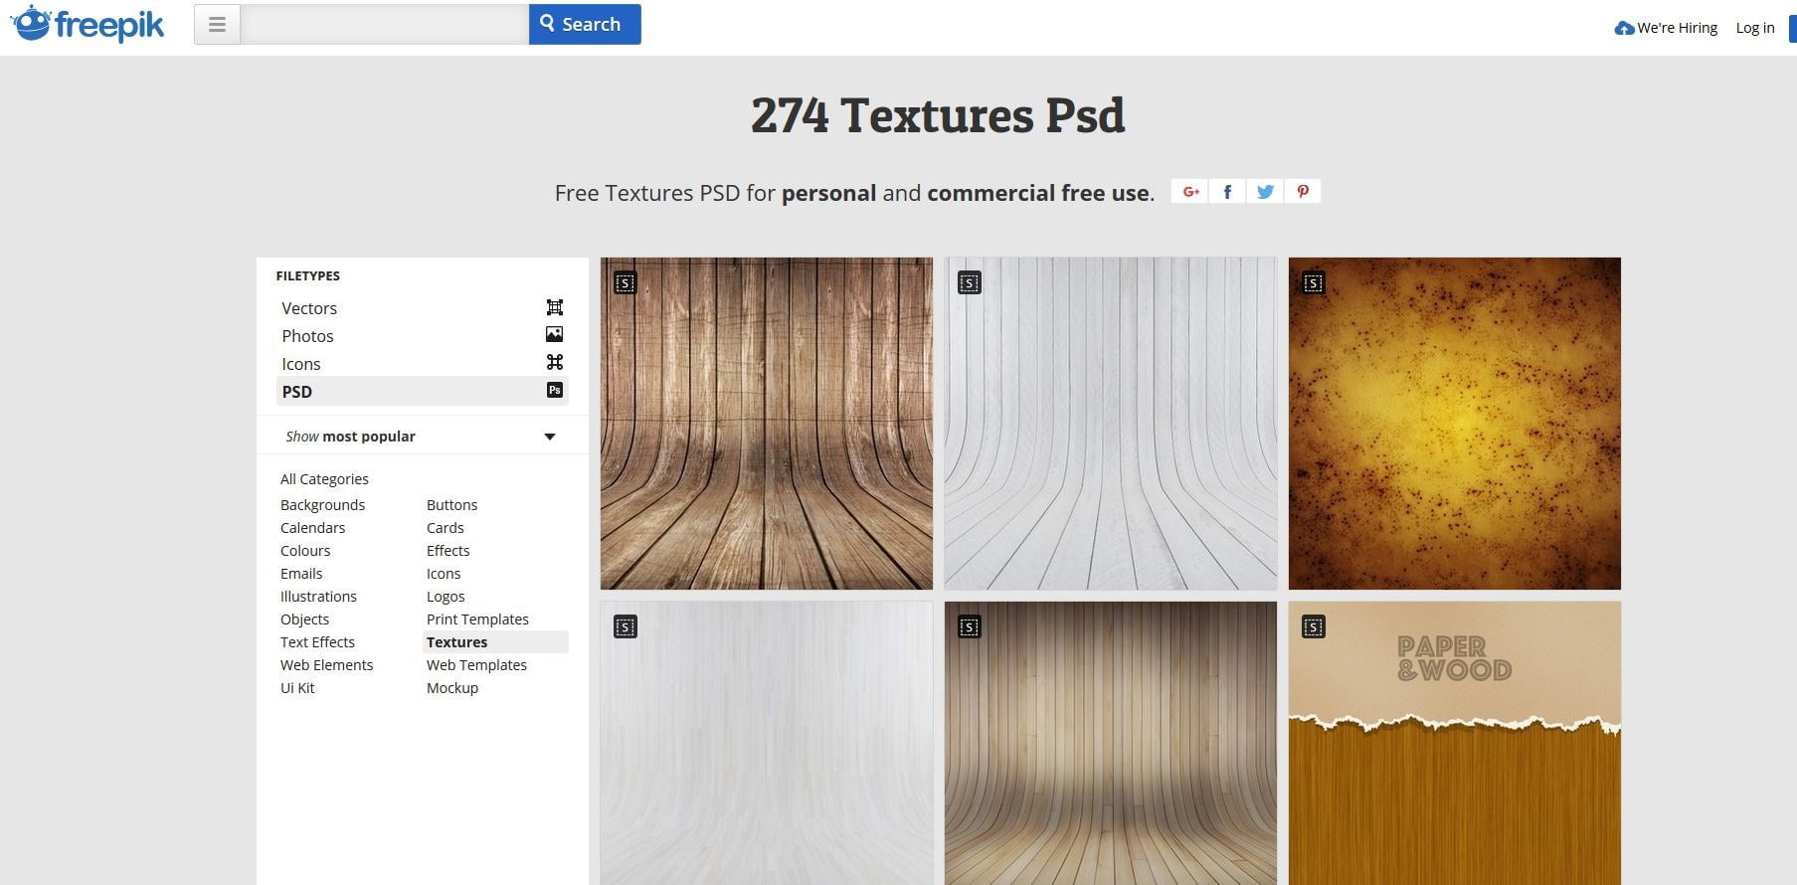The width and height of the screenshot is (1797, 885).
Task: Click the selection badge on Paper & Wood image
Action: pyautogui.click(x=1314, y=627)
